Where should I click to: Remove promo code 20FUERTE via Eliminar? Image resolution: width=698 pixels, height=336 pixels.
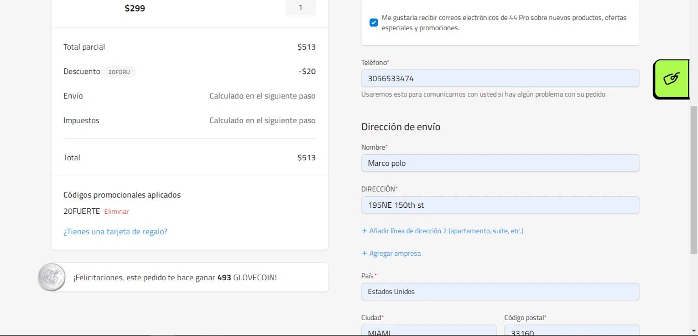[x=116, y=211]
